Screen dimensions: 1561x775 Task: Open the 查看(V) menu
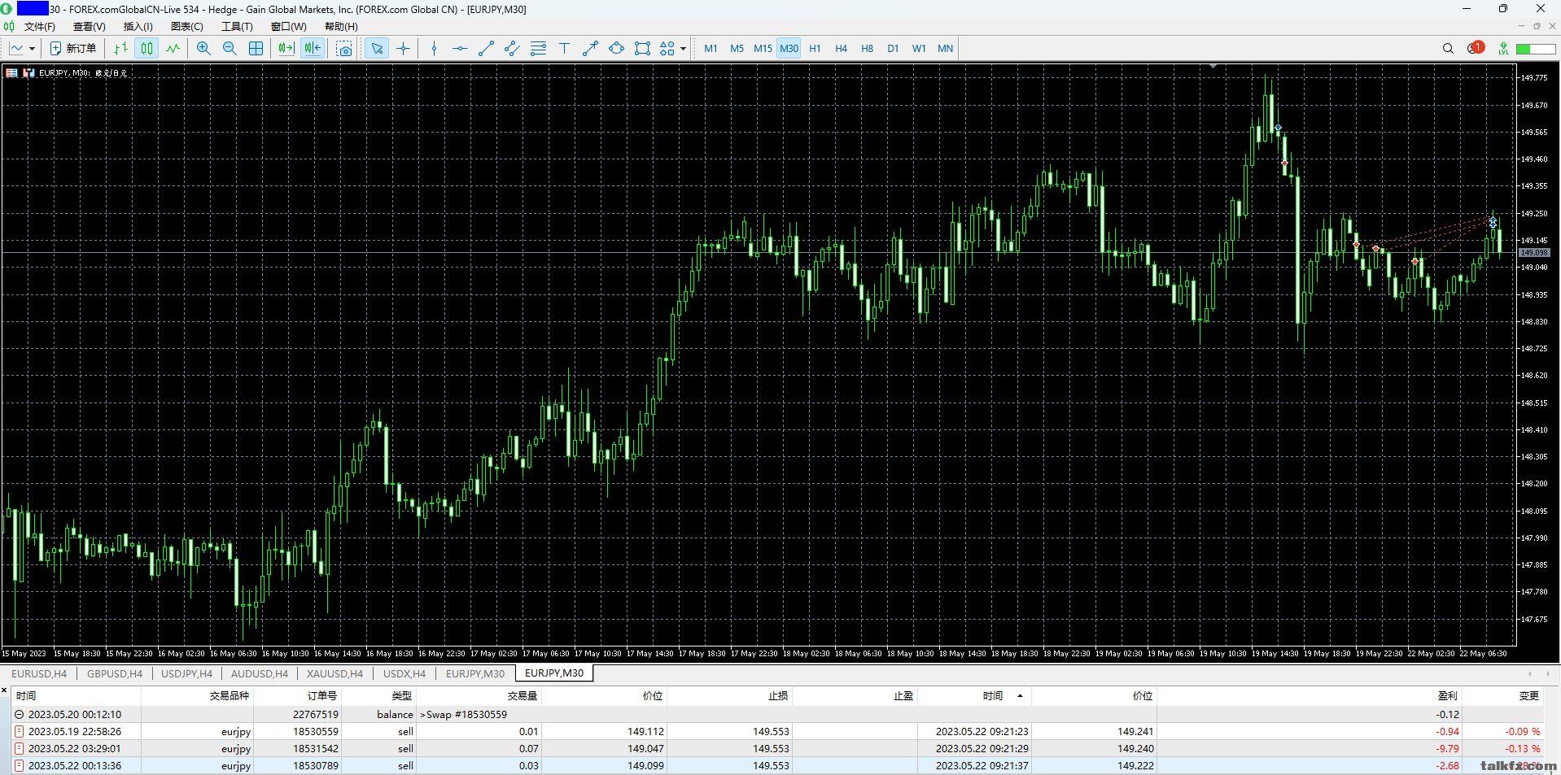coord(90,27)
